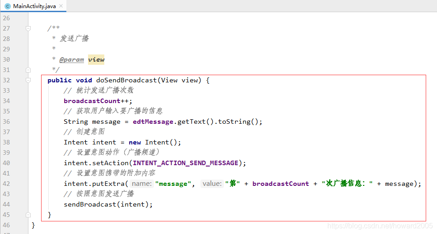This screenshot has width=437, height=234.
Task: Click 'toString()' on line 36
Action: (x=238, y=121)
